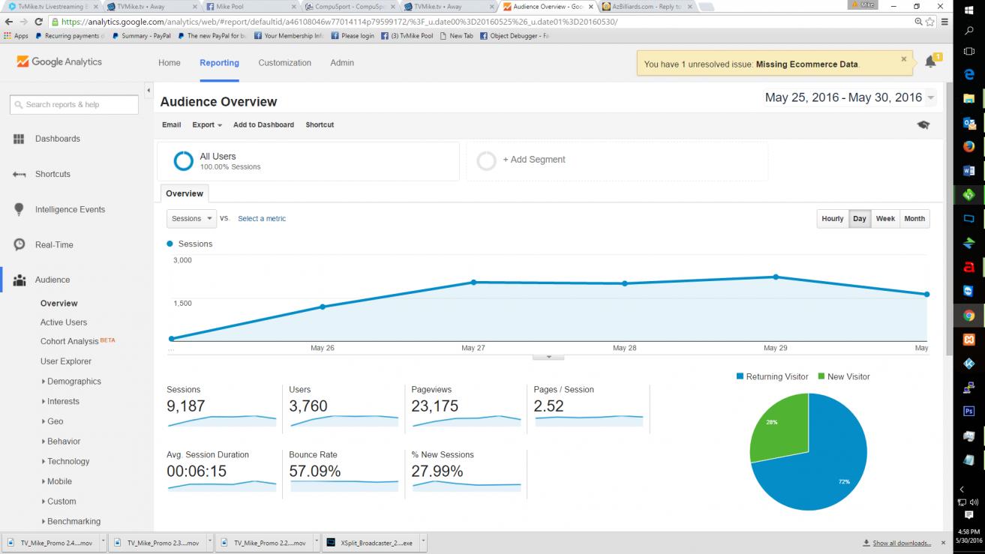This screenshot has height=554, width=985.
Task: Click Add to Dashboard button
Action: 263,125
